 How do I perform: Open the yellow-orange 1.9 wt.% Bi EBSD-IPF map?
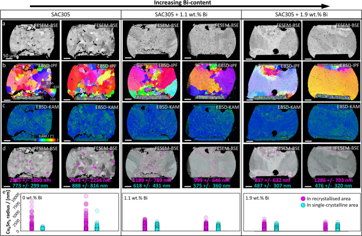(331, 81)
